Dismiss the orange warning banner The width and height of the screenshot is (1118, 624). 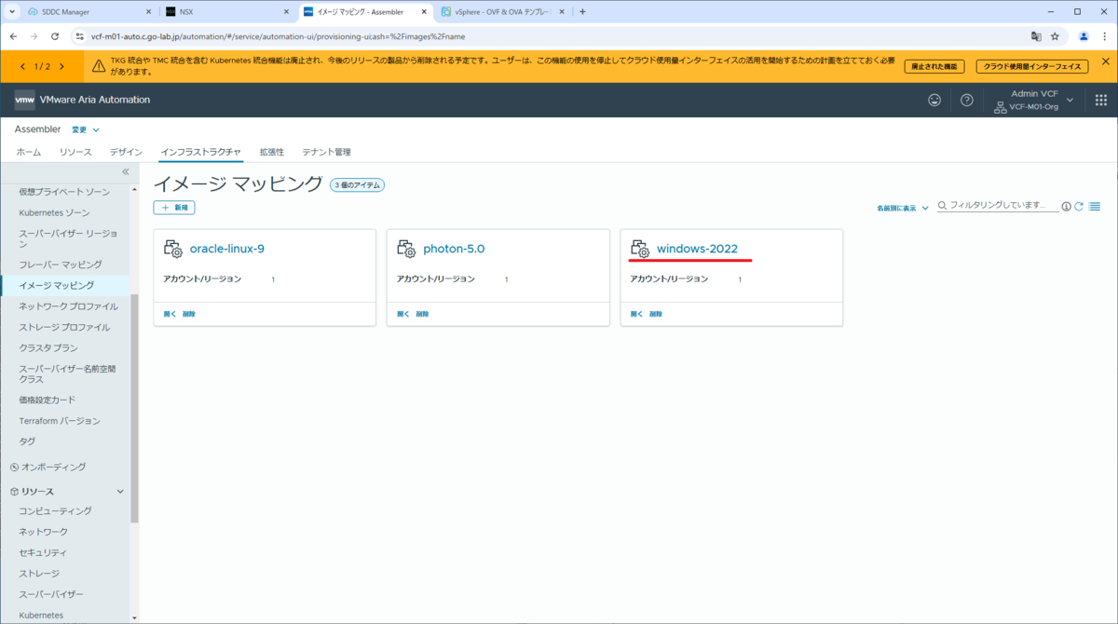(x=1106, y=61)
